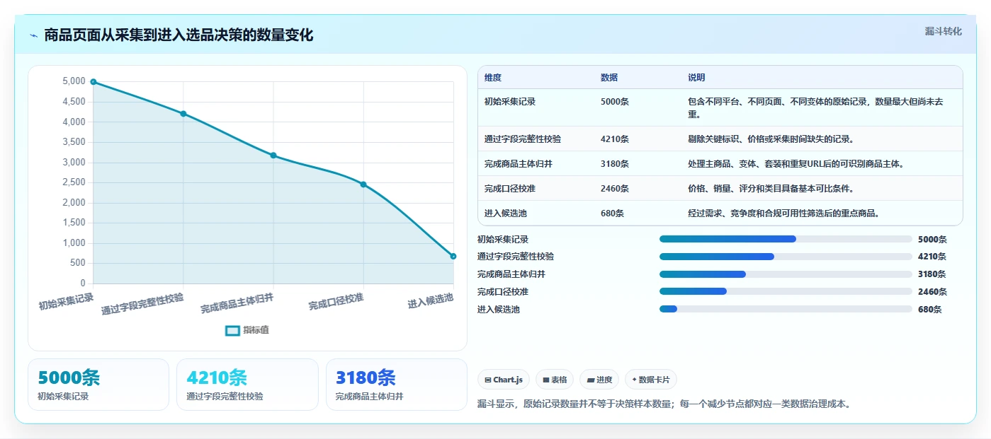Select the 进入候选池 data point on chart
Viewport: 991px width, 439px height.
pyautogui.click(x=453, y=256)
